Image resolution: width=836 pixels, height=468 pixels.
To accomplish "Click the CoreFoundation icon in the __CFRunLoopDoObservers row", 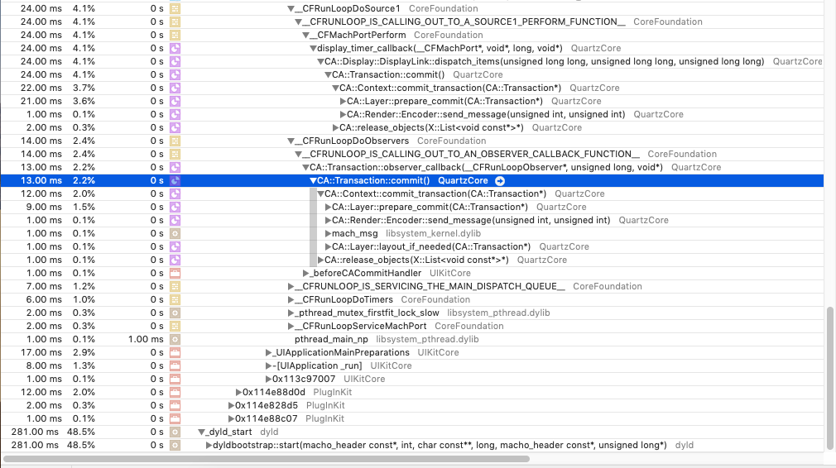I will click(x=175, y=141).
